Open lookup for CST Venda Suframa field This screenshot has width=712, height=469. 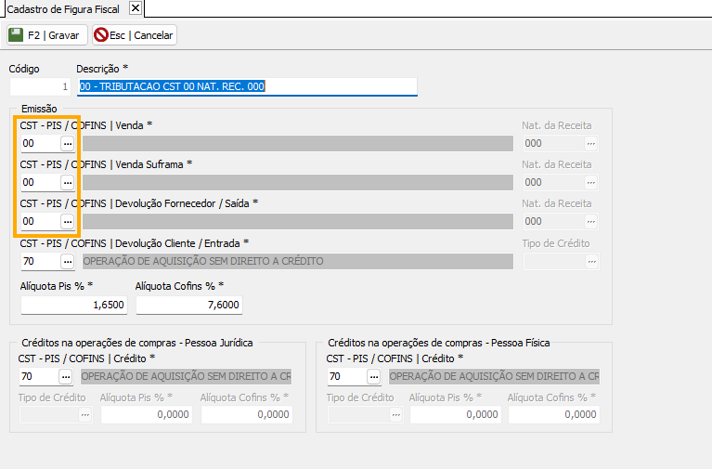point(68,182)
